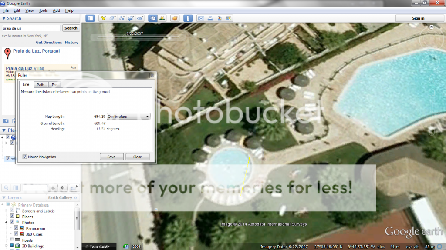Click the search input field
The width and height of the screenshot is (446, 250).
pos(31,28)
